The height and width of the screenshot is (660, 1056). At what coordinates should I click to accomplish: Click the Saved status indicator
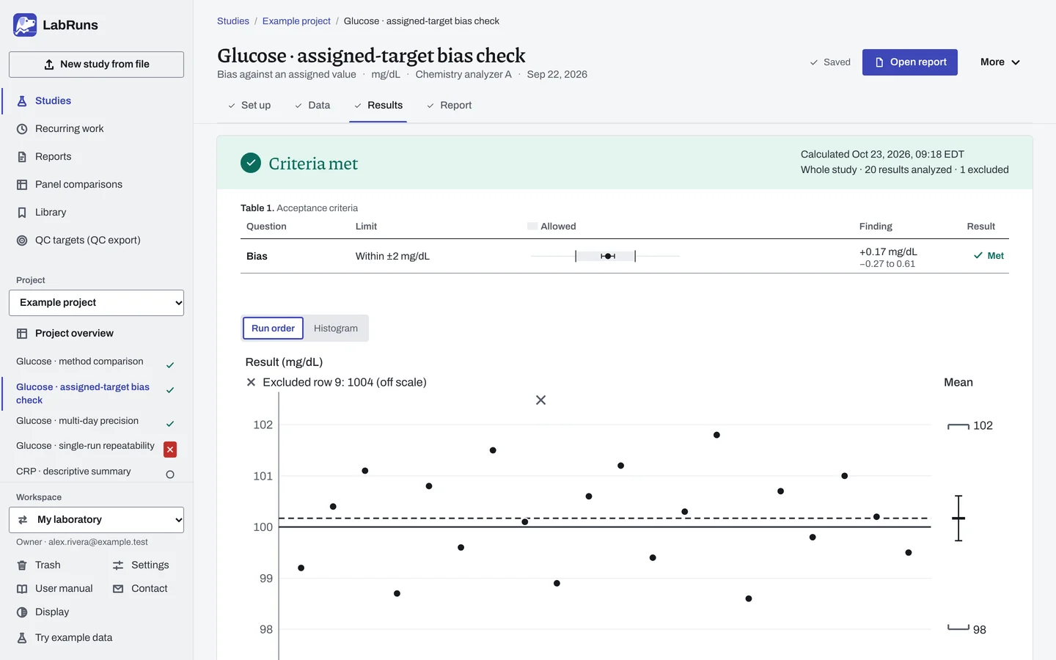[830, 62]
